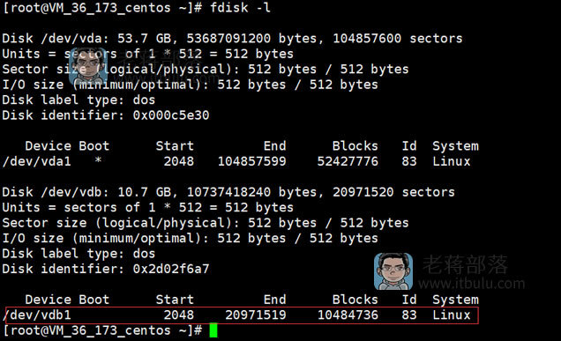Viewport: 561px width, 341px height.
Task: Click the 'Disk /dev/vdb:' label
Action: pos(56,192)
